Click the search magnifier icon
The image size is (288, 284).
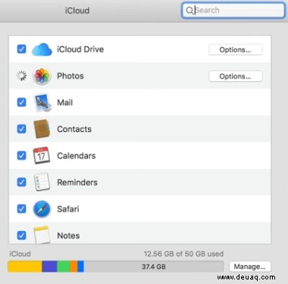point(189,11)
